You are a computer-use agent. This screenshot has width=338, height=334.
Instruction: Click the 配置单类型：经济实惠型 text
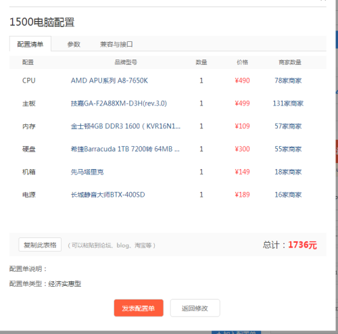point(45,284)
